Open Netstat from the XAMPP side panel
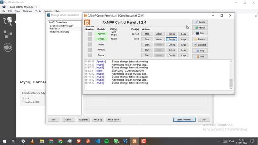 200,28
